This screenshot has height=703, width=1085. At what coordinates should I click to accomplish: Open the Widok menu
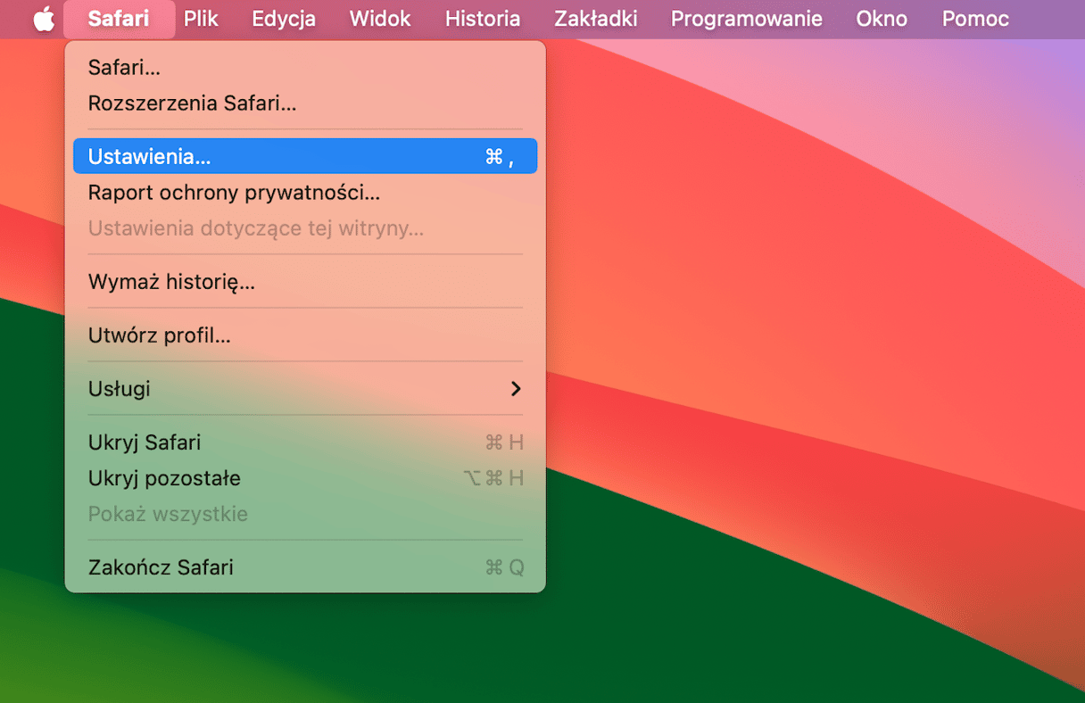380,19
